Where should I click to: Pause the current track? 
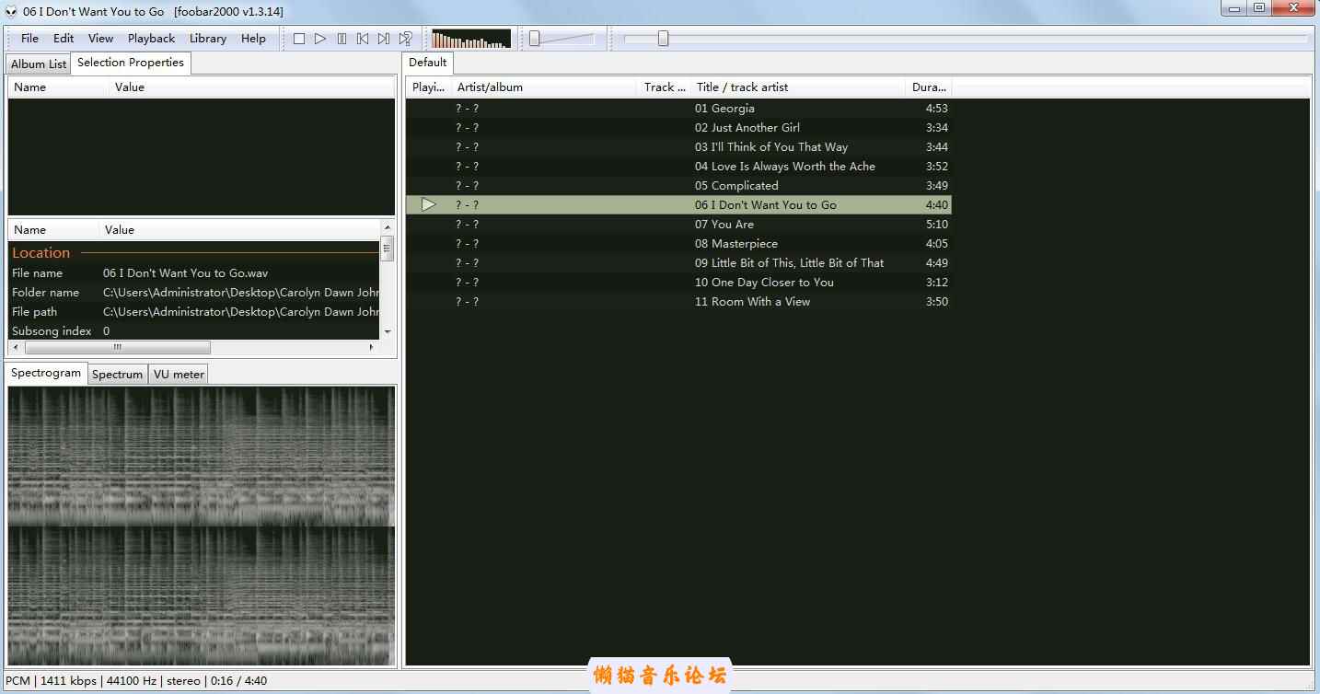click(x=342, y=39)
